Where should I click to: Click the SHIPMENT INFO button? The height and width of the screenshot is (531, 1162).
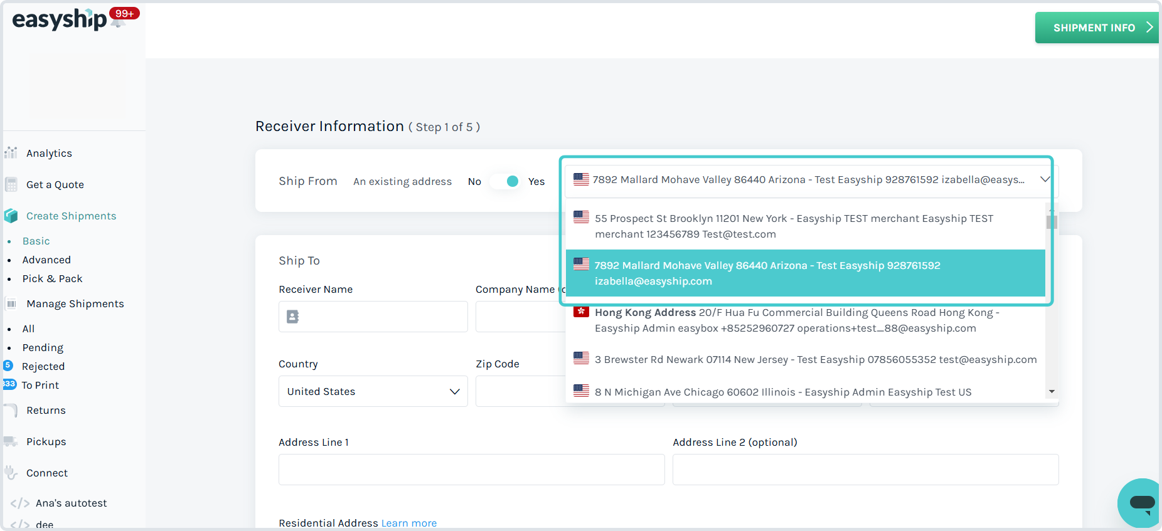1095,28
